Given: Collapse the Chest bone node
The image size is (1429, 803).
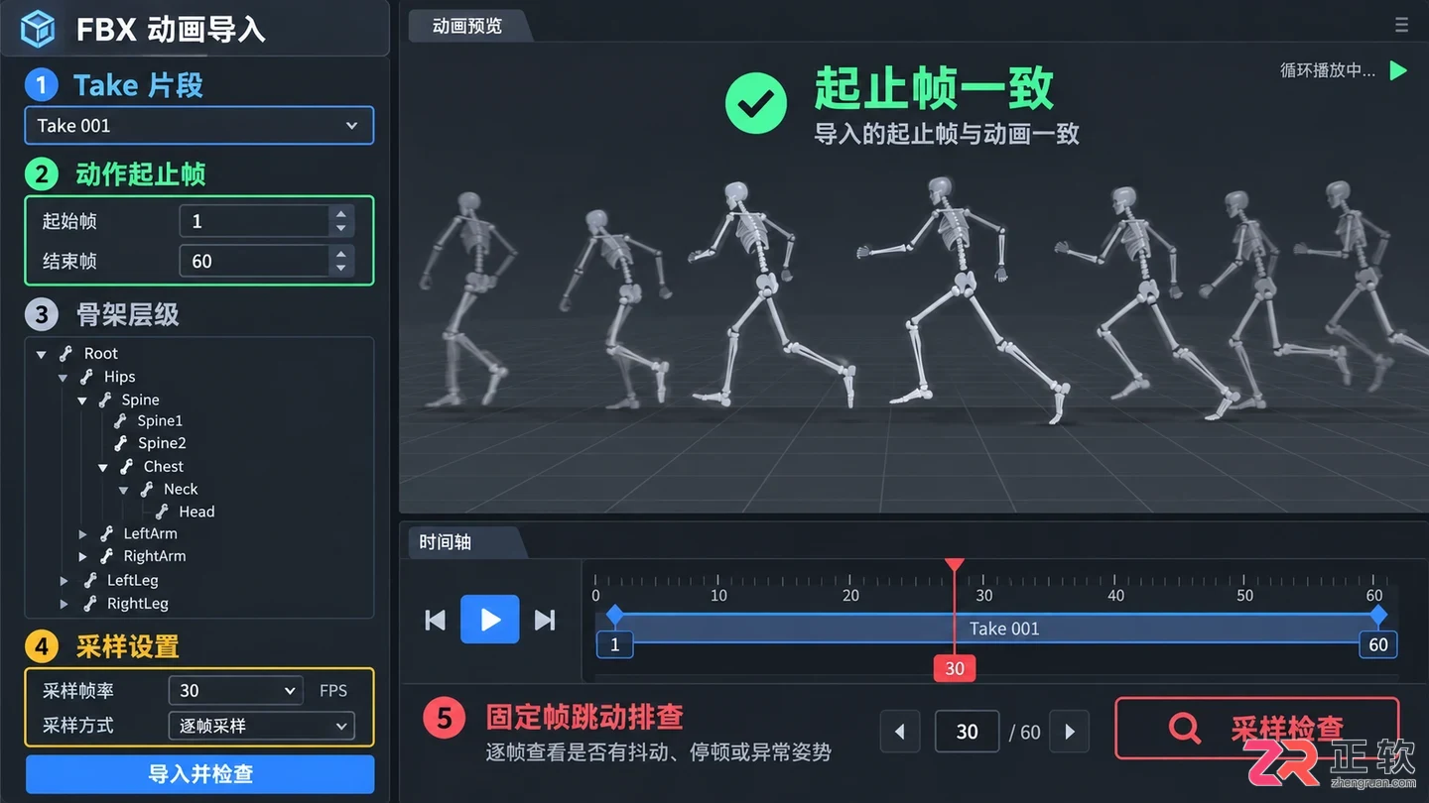Looking at the screenshot, I should (x=103, y=467).
